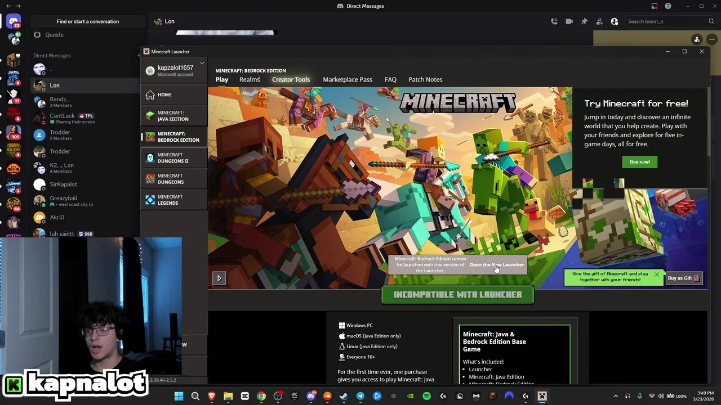Start a video call in Discord header
The width and height of the screenshot is (721, 405).
pyautogui.click(x=569, y=21)
